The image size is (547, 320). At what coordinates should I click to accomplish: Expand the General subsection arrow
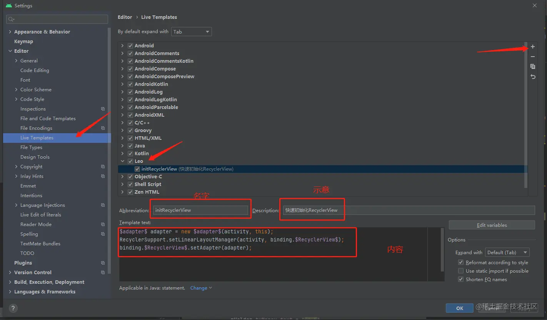click(16, 61)
